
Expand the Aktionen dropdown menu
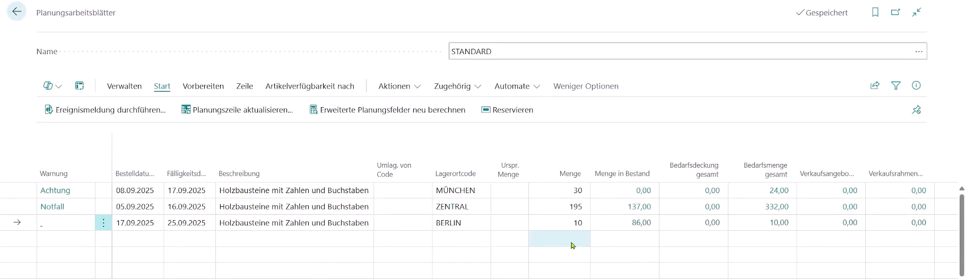[x=399, y=86]
